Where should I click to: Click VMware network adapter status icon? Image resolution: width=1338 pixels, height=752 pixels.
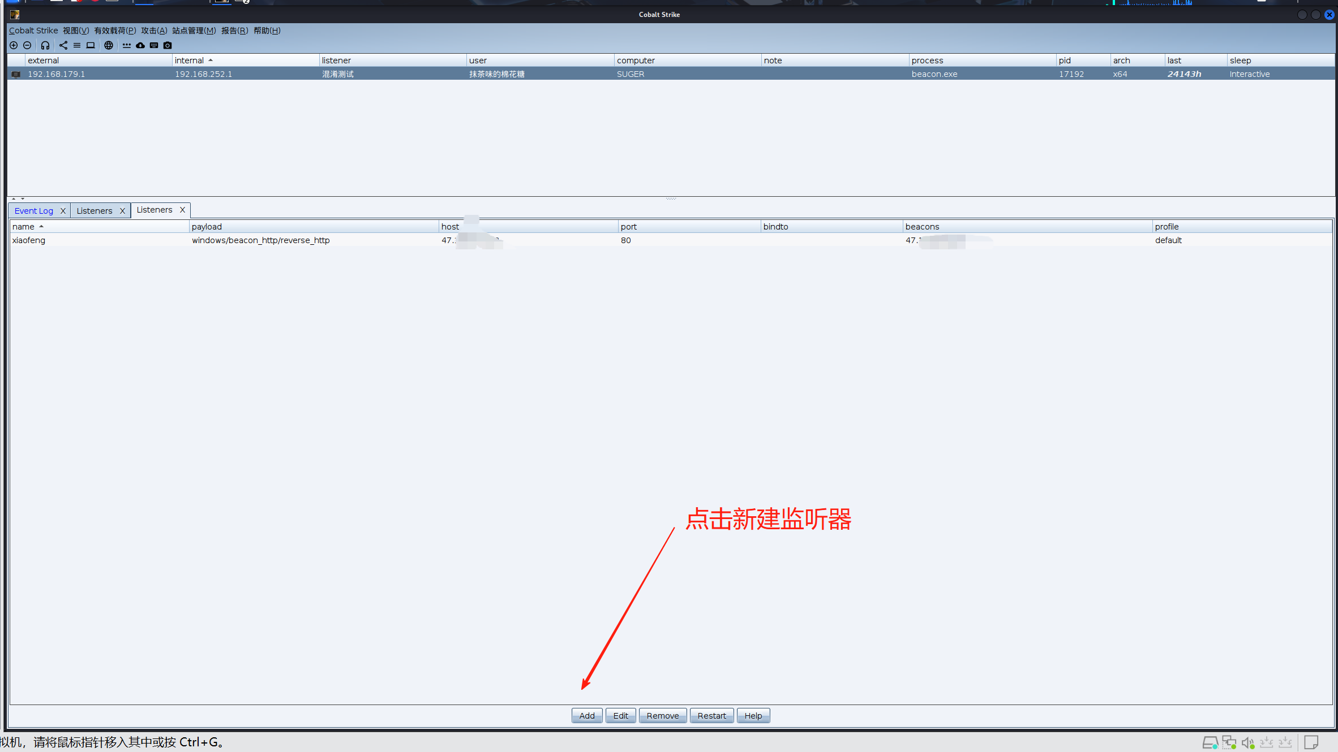pos(1229,742)
